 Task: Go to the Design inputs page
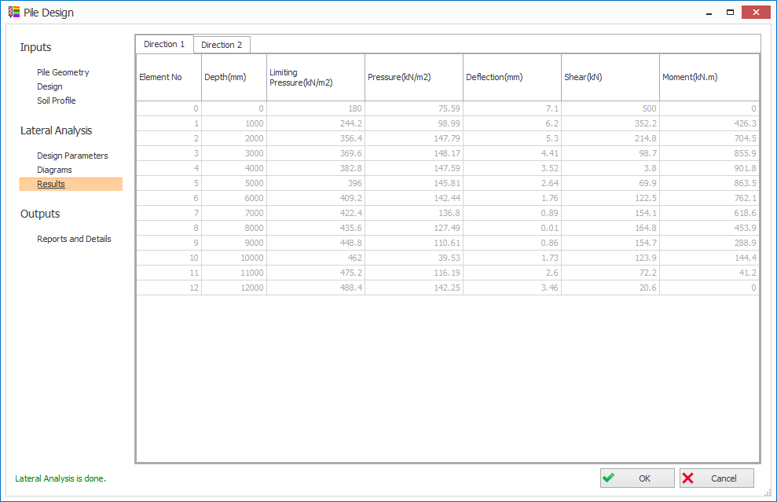click(x=49, y=86)
